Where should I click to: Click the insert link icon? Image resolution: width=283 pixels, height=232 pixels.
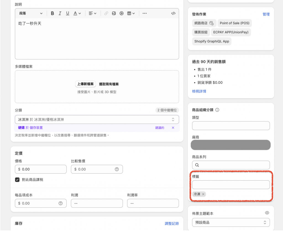106,13
